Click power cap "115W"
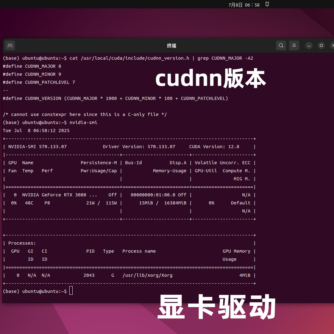Viewport: 334px width, 334px height. [x=111, y=203]
